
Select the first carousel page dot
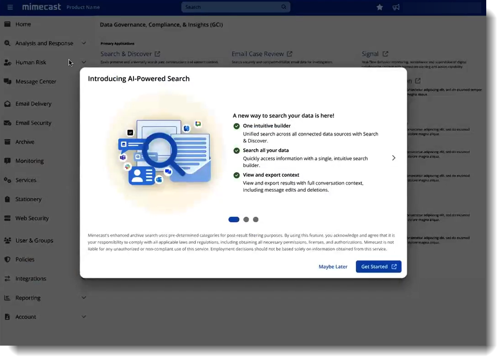pos(234,219)
